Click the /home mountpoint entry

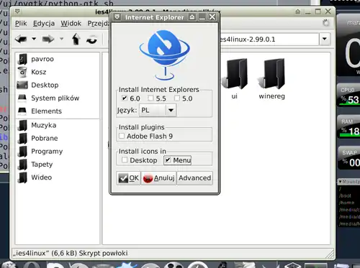346,203
